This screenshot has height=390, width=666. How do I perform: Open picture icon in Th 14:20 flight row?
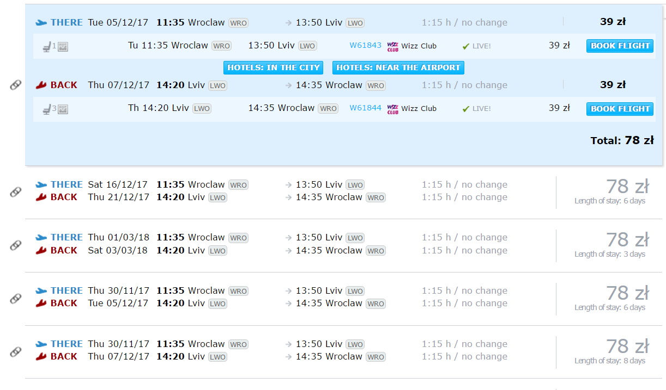(x=63, y=109)
